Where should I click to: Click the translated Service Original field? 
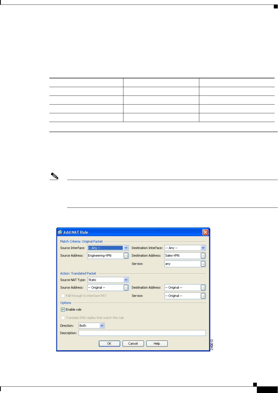(x=183, y=296)
